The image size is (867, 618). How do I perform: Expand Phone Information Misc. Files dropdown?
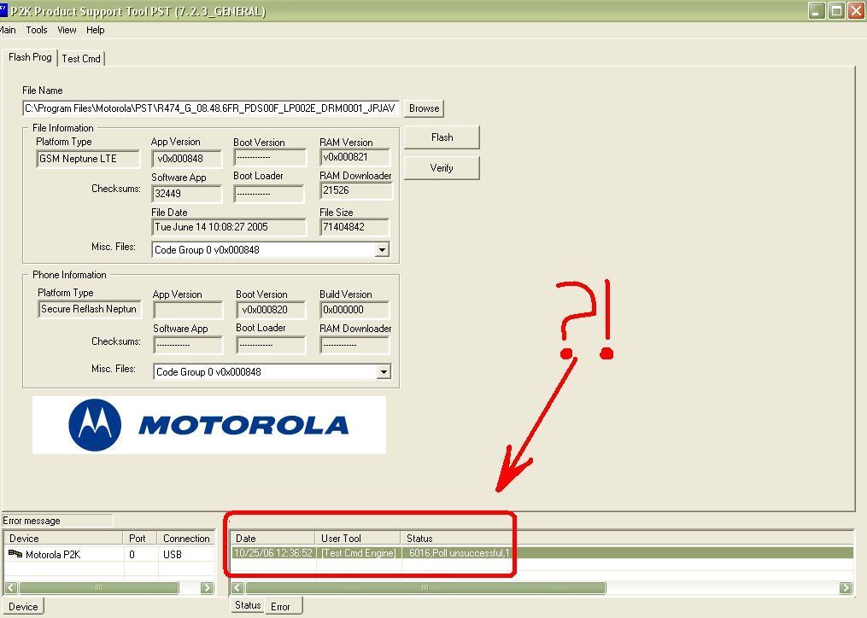384,372
